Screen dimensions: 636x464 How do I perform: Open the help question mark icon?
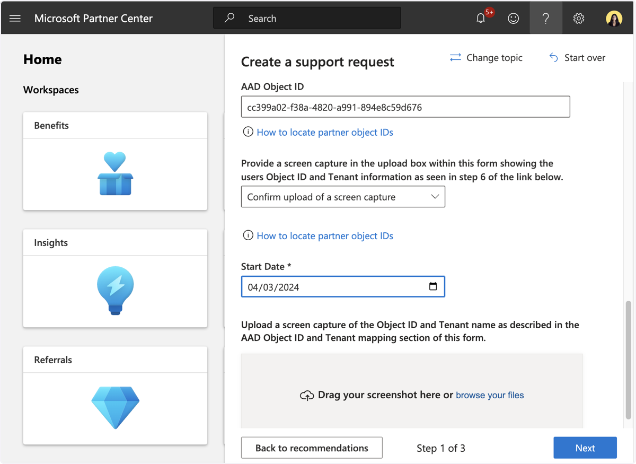[546, 19]
